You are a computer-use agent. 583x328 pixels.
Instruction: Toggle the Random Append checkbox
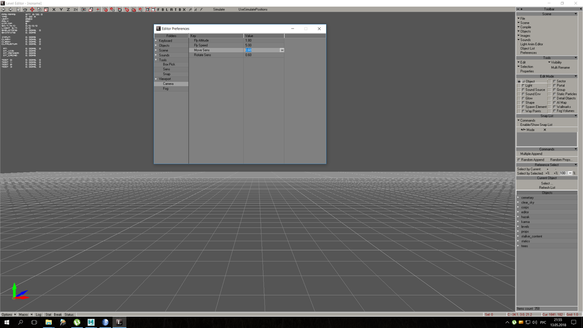pos(519,160)
